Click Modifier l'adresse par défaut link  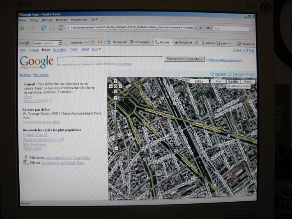[41, 122]
